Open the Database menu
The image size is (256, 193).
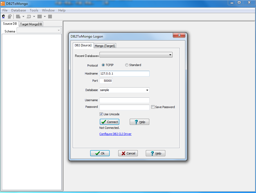(x=18, y=10)
